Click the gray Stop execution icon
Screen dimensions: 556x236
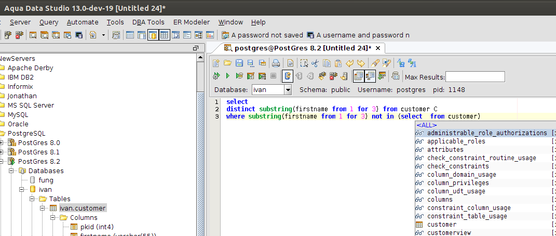pos(273,75)
